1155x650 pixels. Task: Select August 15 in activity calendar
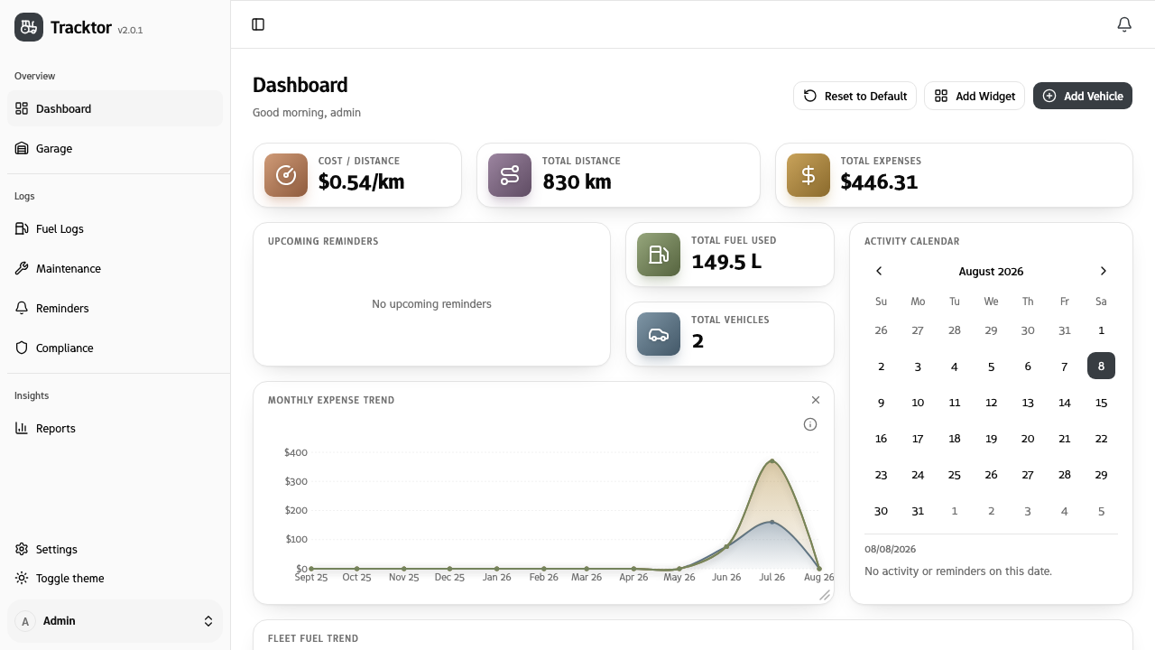pos(1101,403)
